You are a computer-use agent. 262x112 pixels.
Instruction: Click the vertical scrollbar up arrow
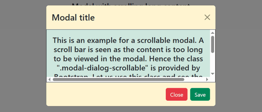[x=213, y=33]
